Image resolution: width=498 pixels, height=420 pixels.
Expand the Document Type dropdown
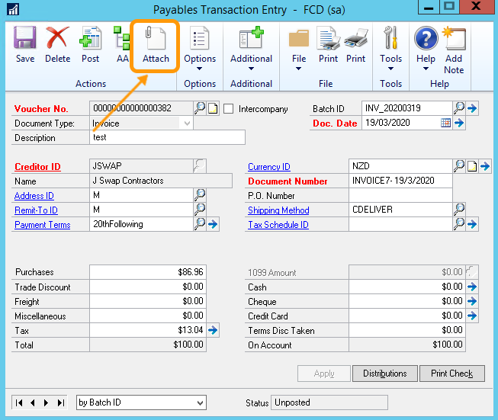tap(186, 123)
